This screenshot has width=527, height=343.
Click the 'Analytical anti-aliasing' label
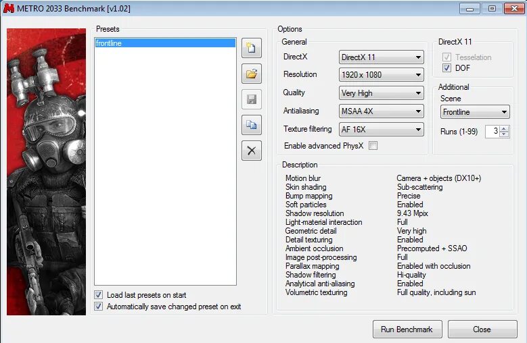pos(320,284)
